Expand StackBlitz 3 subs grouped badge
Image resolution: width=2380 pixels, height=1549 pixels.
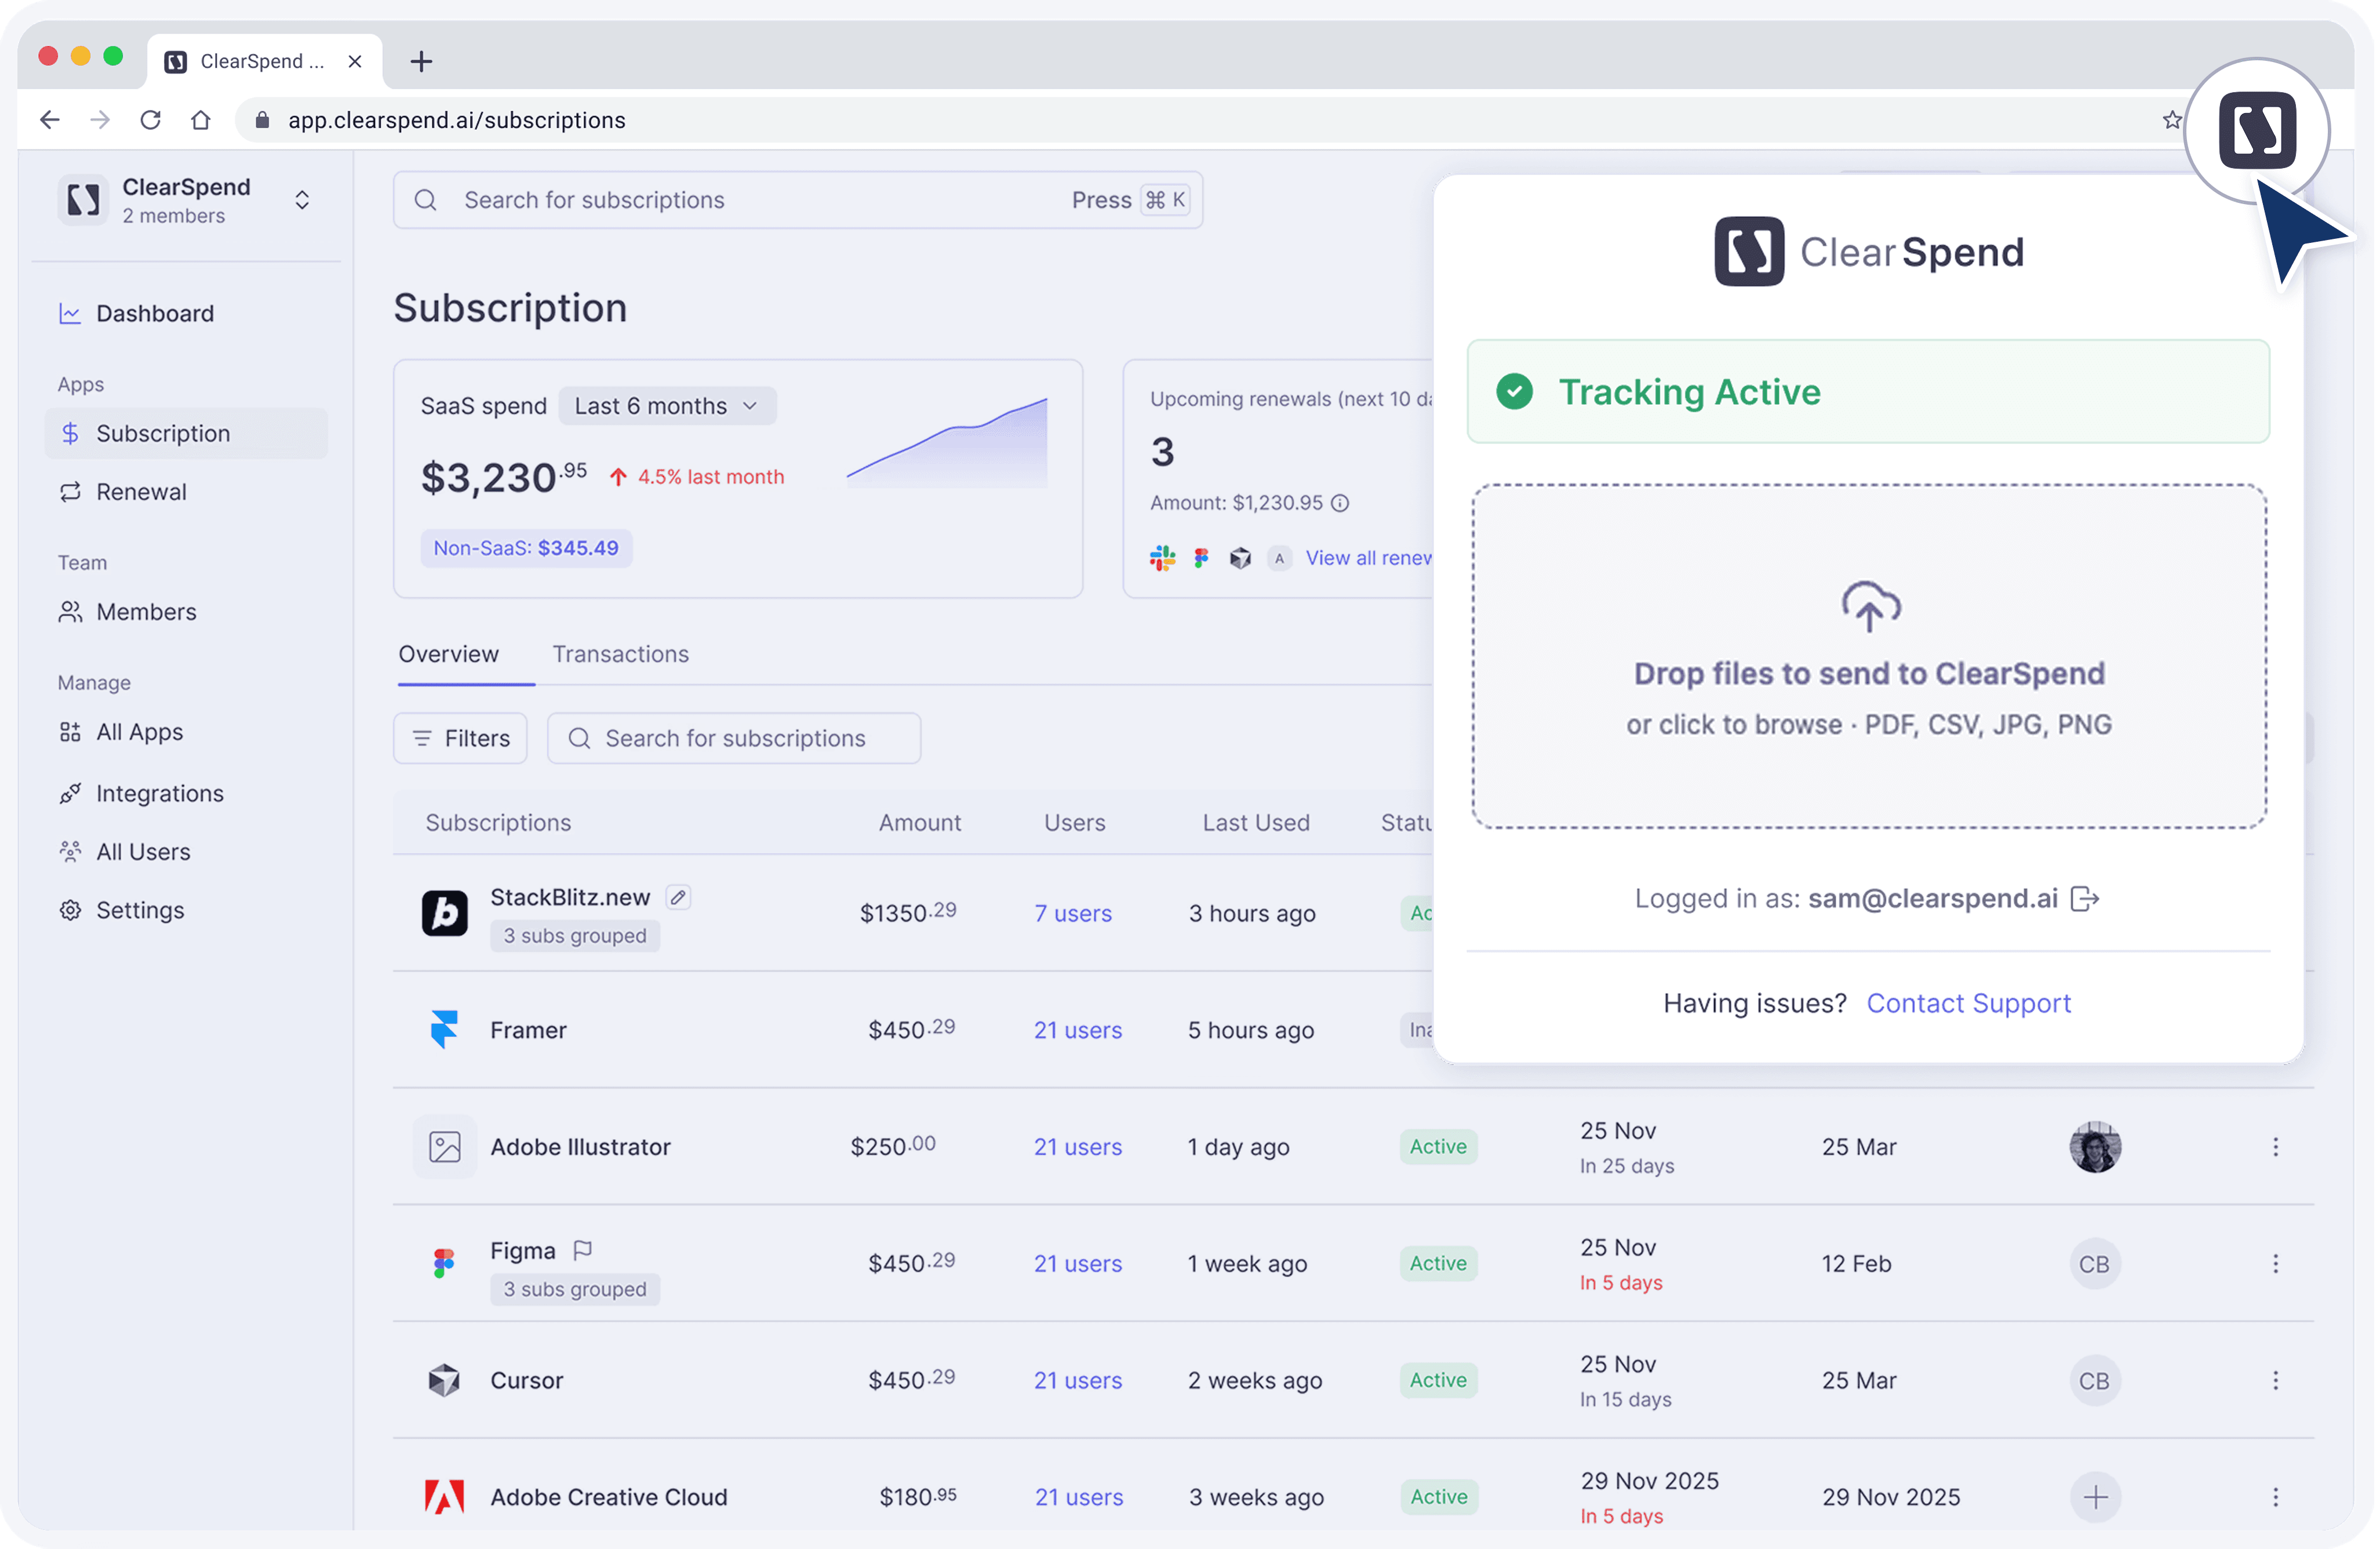(574, 936)
